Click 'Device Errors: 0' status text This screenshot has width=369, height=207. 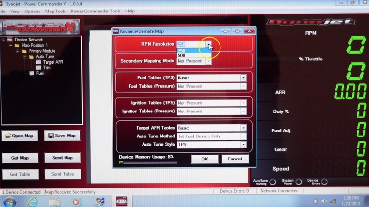pos(234,191)
